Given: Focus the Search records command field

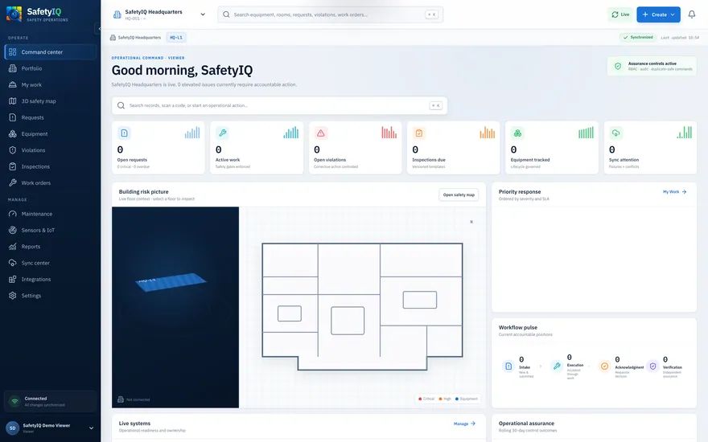Looking at the screenshot, I should click(x=279, y=105).
